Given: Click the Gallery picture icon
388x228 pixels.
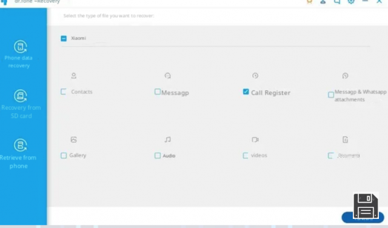Looking at the screenshot, I should pos(74,139).
